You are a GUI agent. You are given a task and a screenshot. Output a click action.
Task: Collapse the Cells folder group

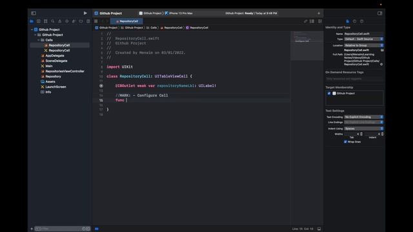tap(39, 40)
